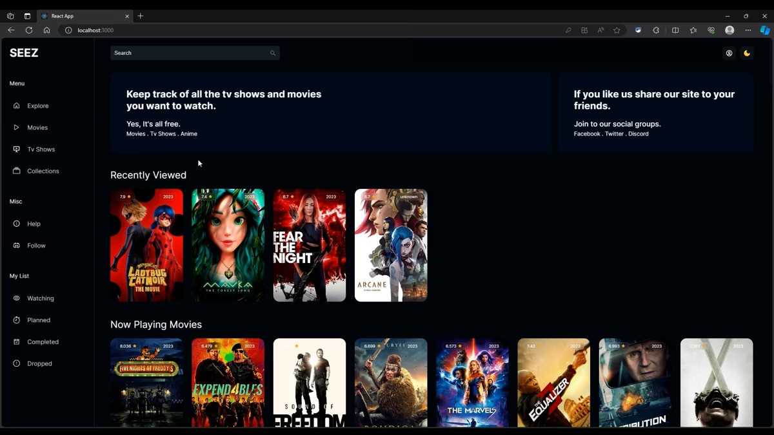Open new browser tab plus button
The image size is (774, 435).
point(141,16)
